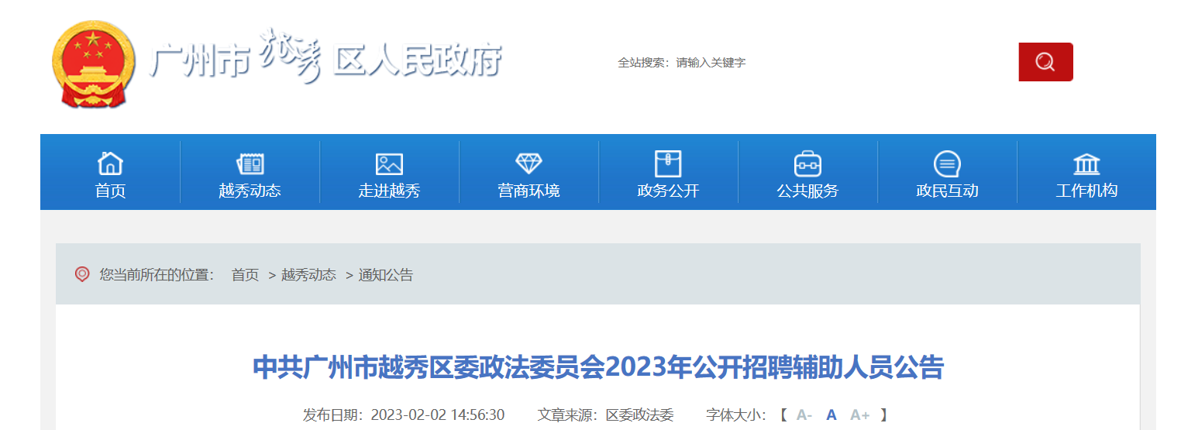The width and height of the screenshot is (1181, 430).
Task: Click the location pin icon in breadcrumb
Action: click(82, 273)
